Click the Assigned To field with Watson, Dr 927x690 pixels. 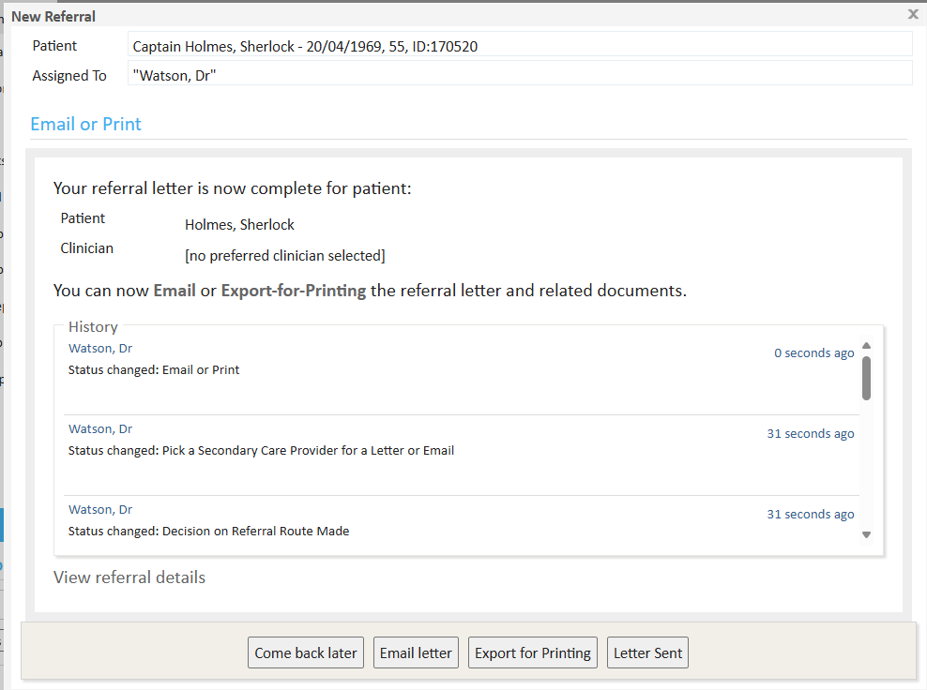519,75
